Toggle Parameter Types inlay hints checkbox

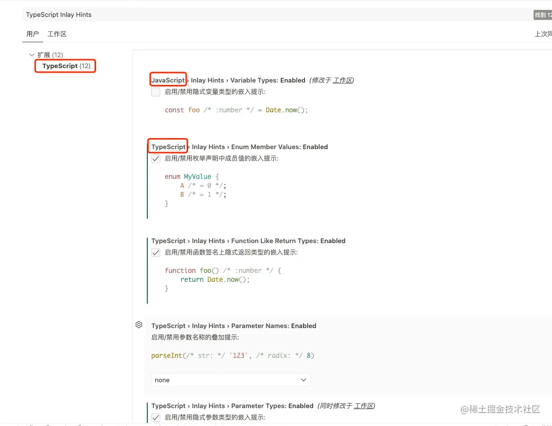point(156,417)
